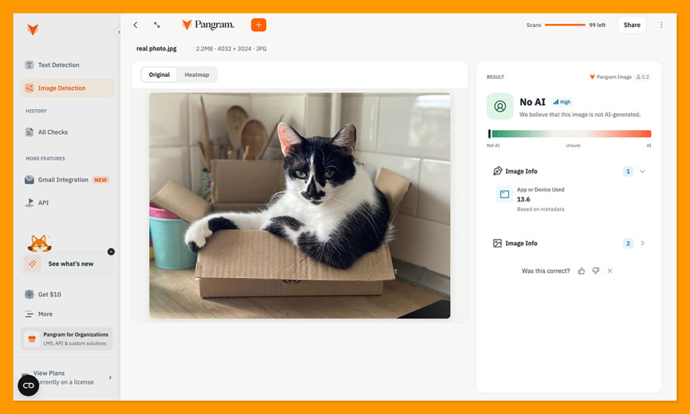The height and width of the screenshot is (414, 690).
Task: Click the fox mascot illustration in sidebar
Action: tap(39, 243)
